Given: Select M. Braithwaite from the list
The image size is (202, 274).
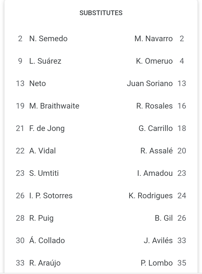Looking at the screenshot, I should [x=54, y=106].
